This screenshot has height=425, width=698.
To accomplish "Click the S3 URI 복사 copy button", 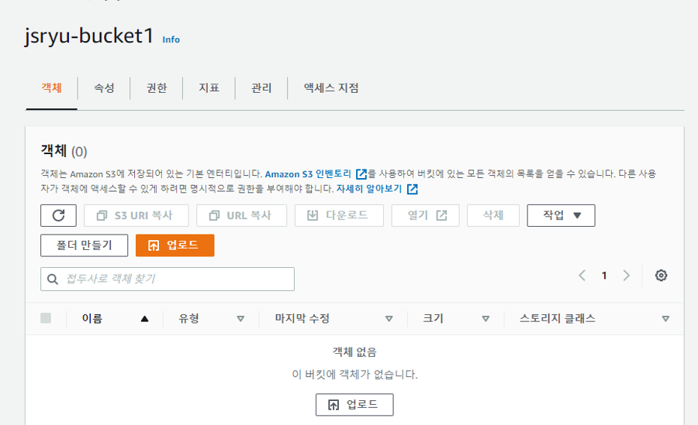I will (136, 215).
